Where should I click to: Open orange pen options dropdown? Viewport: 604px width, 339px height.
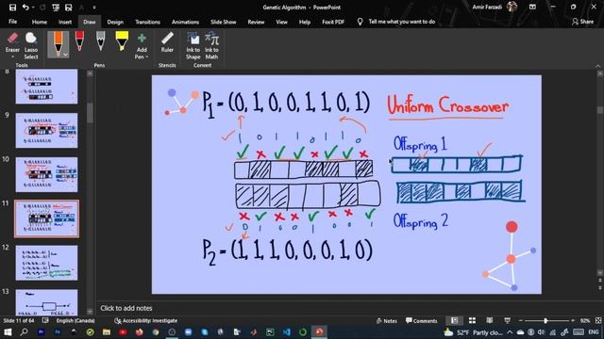[65, 55]
